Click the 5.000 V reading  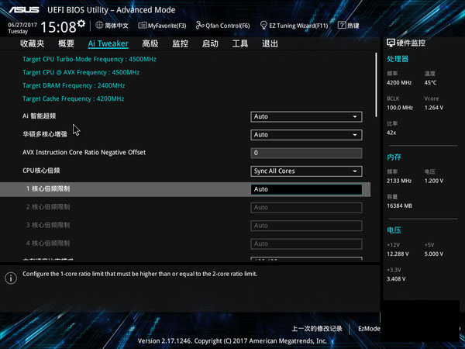(433, 254)
